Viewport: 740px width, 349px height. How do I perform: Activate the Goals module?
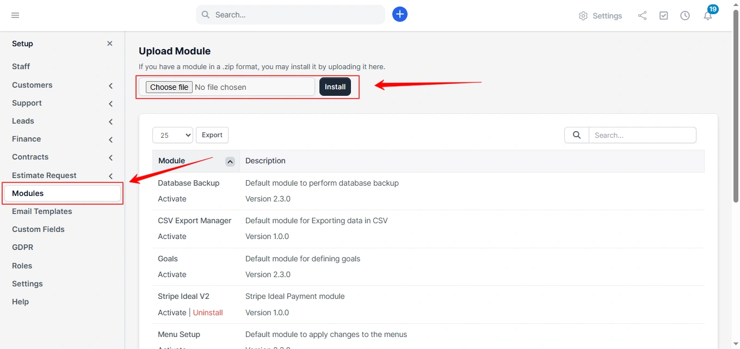[x=172, y=274]
